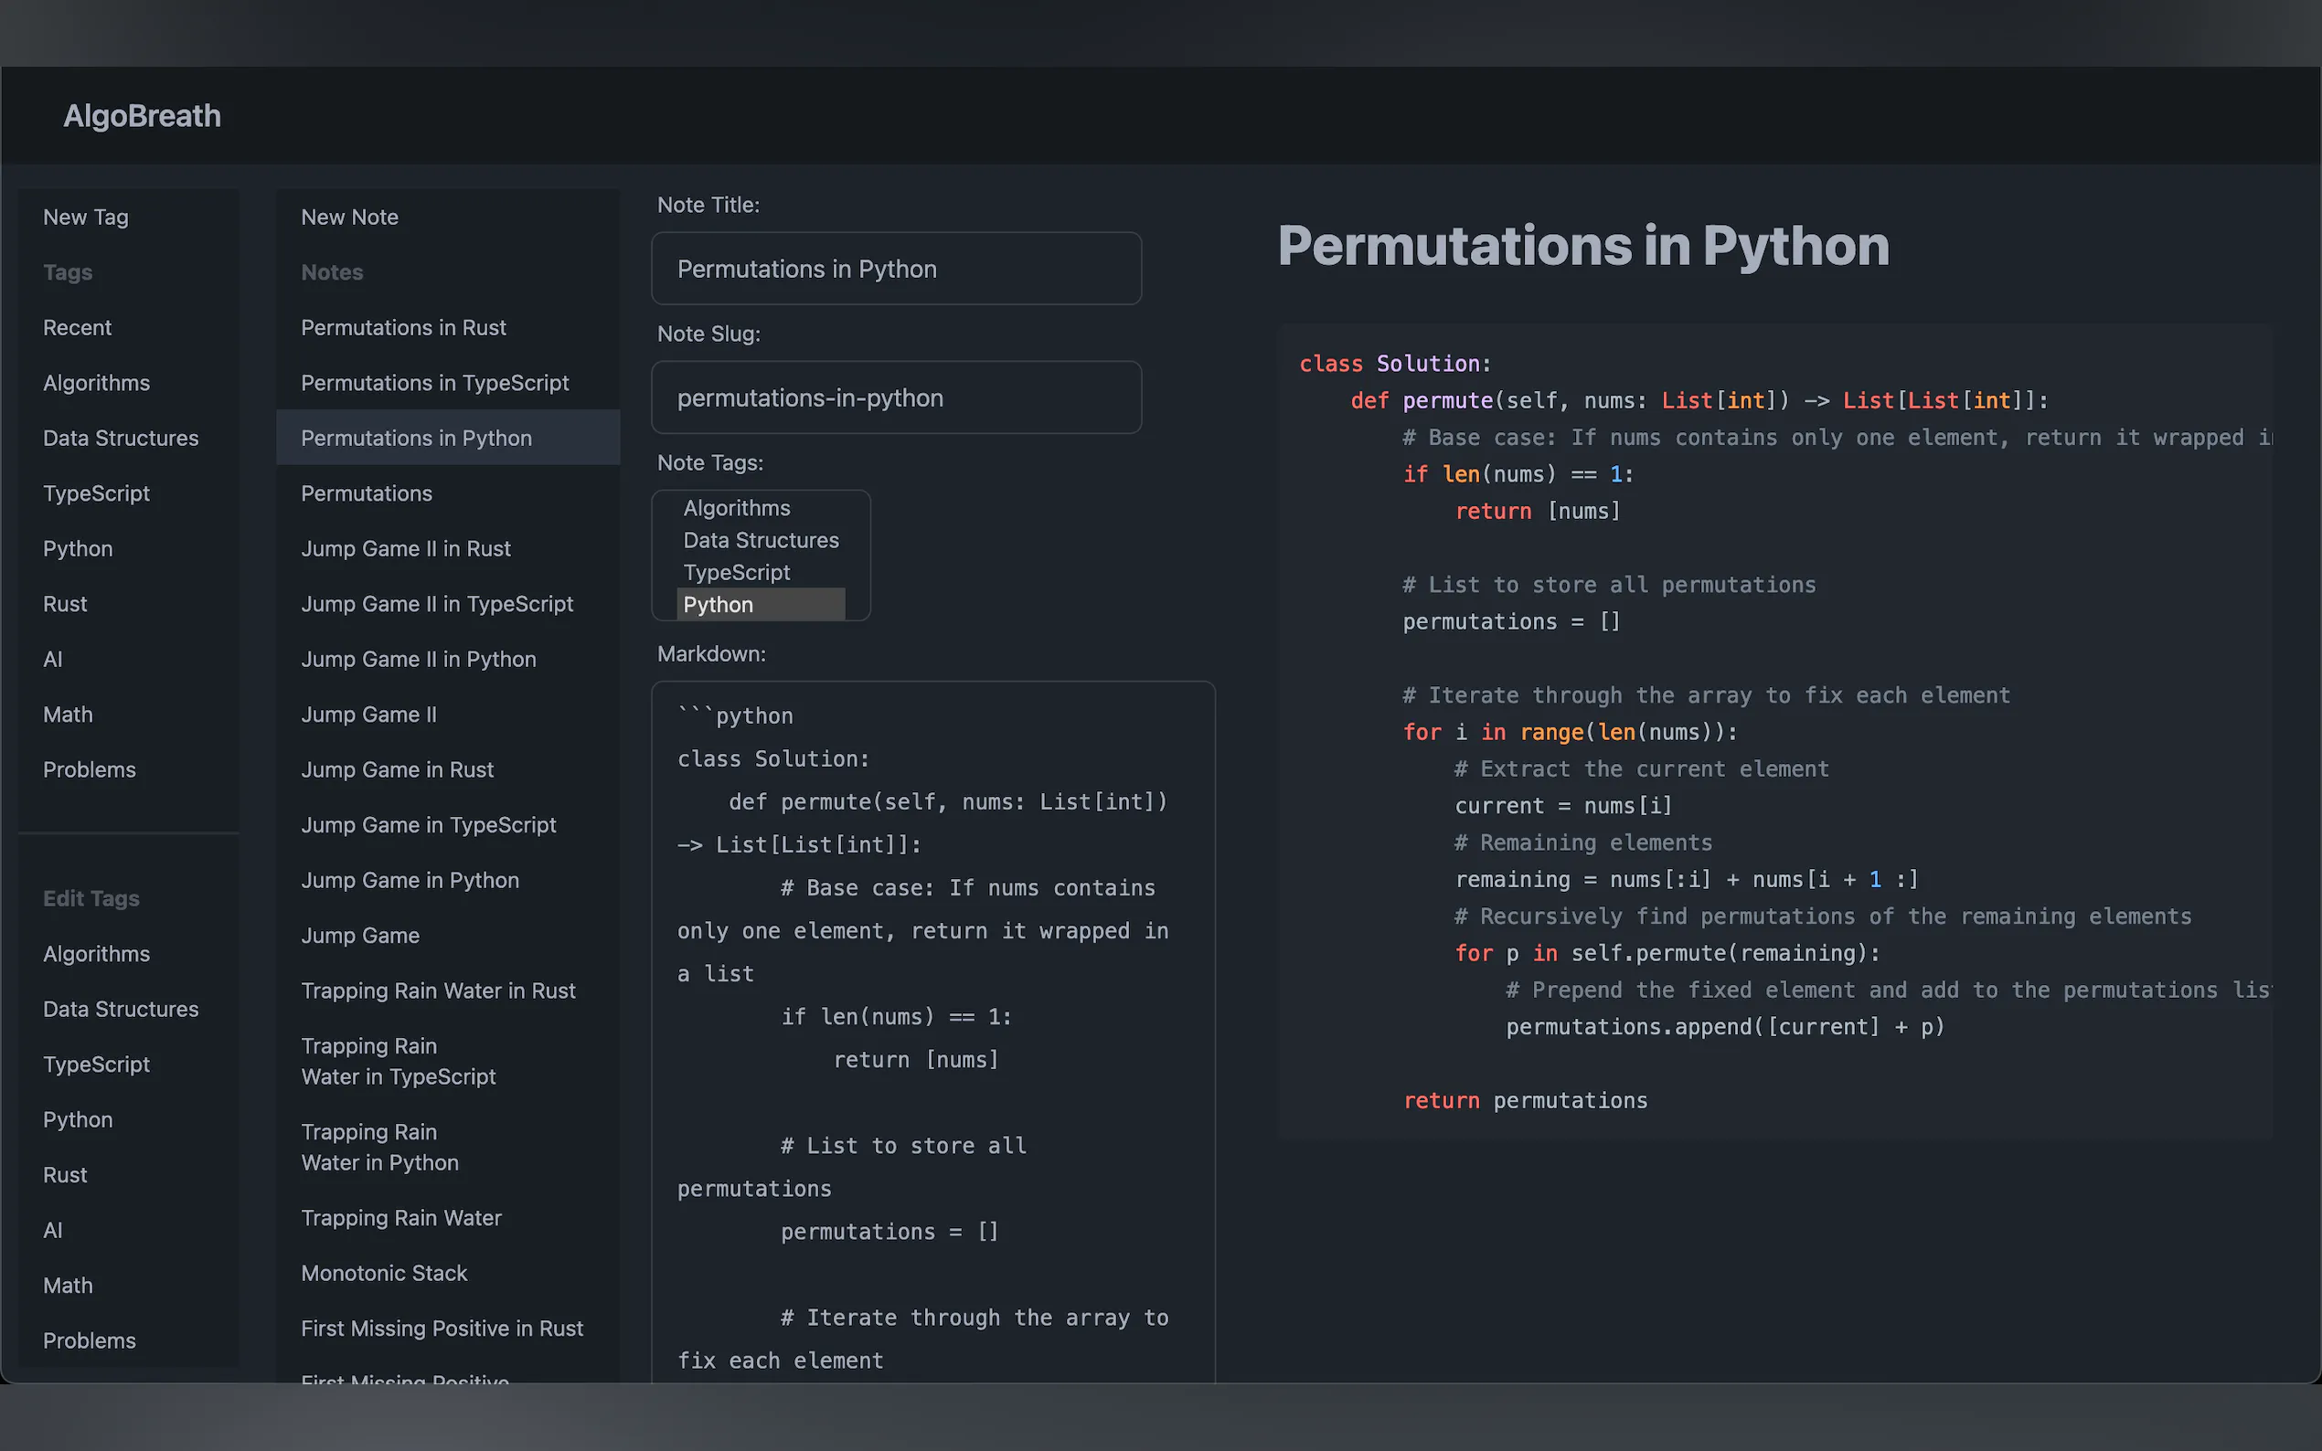Click the New Note button
This screenshot has height=1451, width=2322.
click(349, 217)
